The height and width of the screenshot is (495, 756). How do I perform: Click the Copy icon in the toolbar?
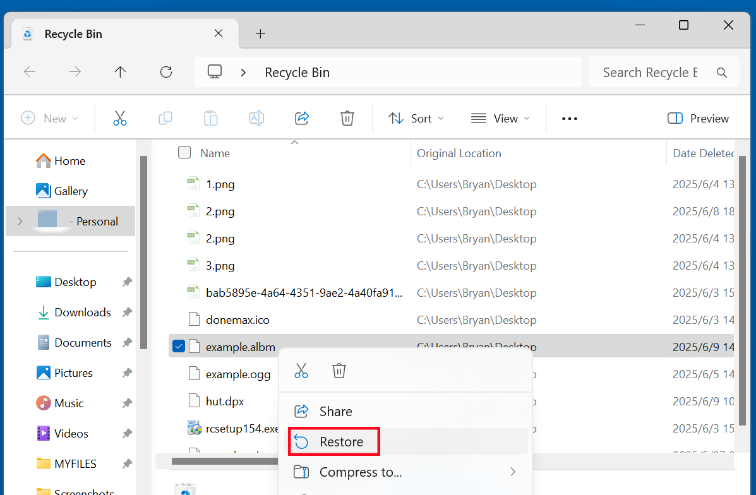point(165,118)
